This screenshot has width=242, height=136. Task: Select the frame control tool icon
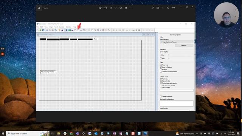pos(75,30)
